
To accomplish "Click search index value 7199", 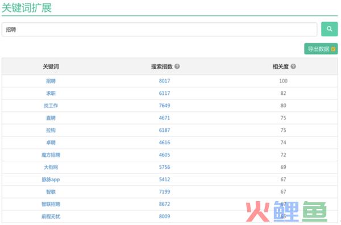I will pos(164,192).
